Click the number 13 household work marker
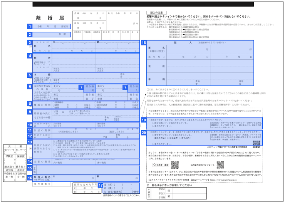 click(x=30, y=142)
